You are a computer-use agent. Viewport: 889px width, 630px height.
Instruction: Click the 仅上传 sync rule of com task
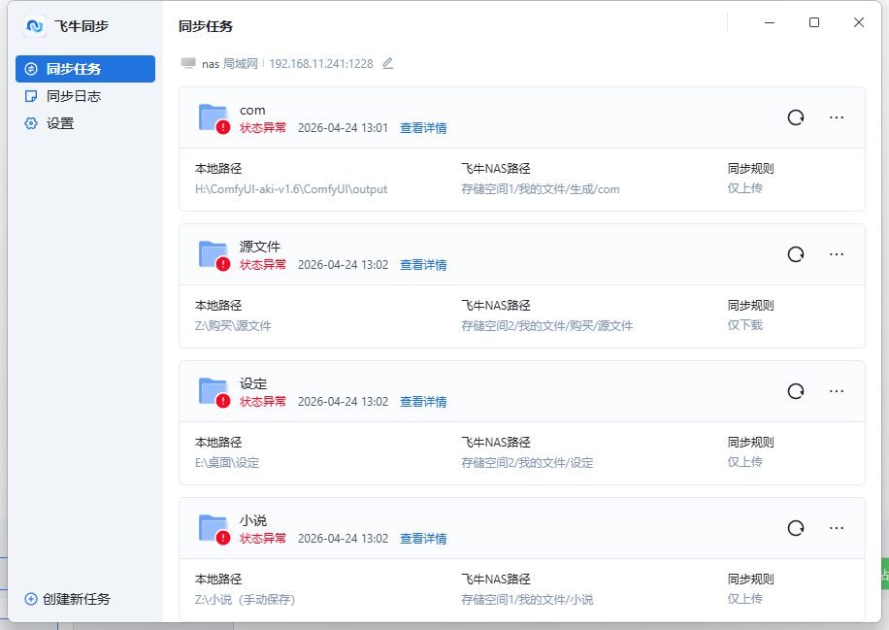pos(745,188)
